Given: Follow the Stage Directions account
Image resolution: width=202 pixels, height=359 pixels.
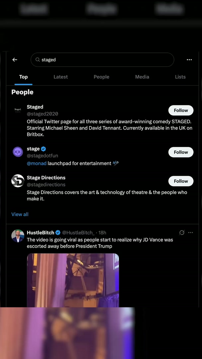Looking at the screenshot, I should point(181,181).
